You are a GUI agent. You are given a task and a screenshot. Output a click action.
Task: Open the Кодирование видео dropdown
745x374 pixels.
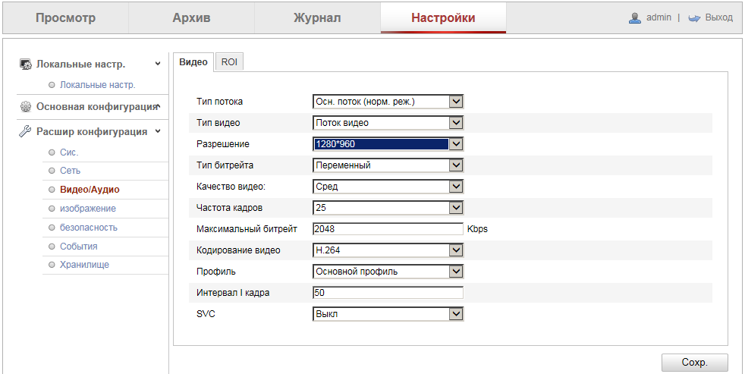pos(388,250)
